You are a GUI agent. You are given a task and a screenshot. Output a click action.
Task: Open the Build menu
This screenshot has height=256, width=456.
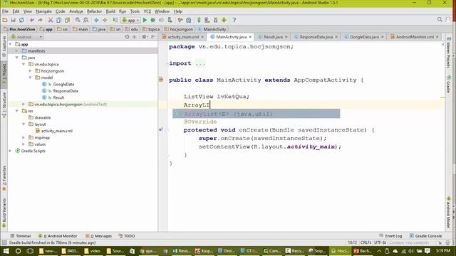tap(110, 11)
